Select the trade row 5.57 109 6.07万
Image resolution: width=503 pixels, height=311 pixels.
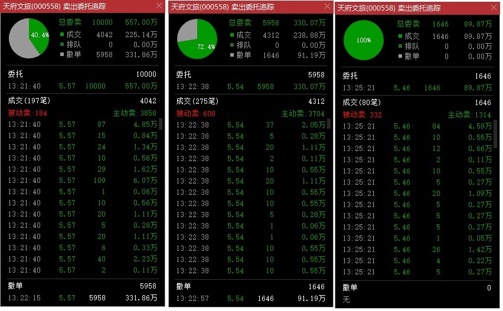tap(83, 181)
